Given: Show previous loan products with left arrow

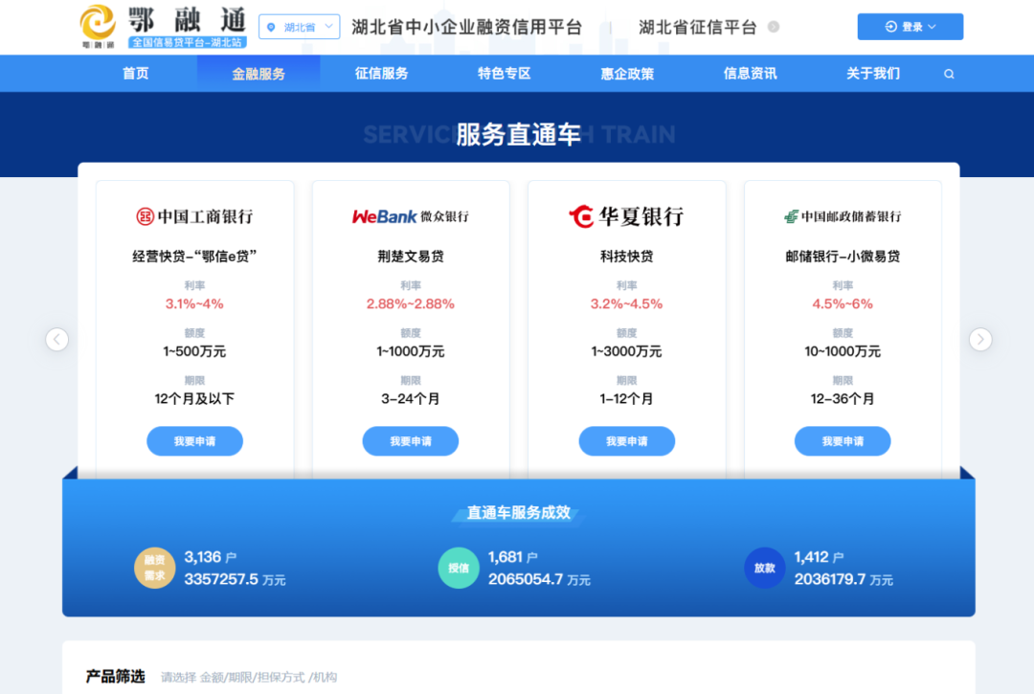Looking at the screenshot, I should [x=57, y=340].
